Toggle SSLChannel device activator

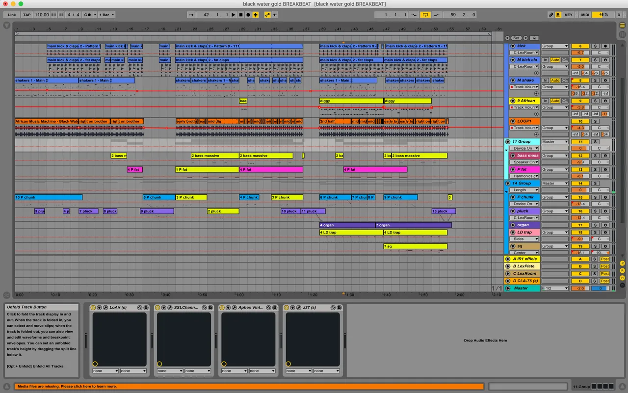pos(157,308)
